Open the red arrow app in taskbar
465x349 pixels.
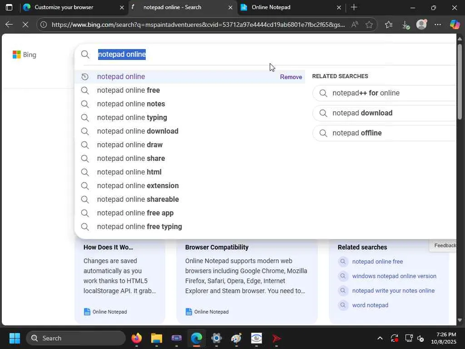coord(277,338)
